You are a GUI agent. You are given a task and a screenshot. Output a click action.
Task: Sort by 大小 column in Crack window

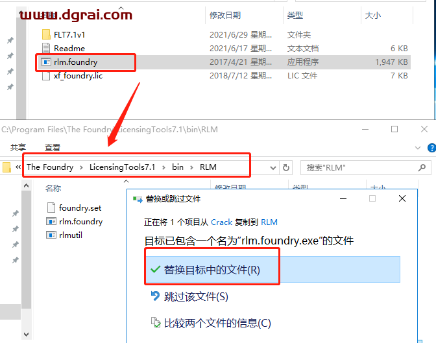click(x=372, y=16)
